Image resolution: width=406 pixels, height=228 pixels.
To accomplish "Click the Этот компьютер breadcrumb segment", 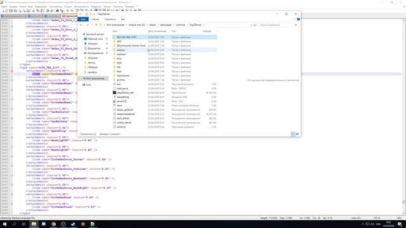I will pos(115,25).
